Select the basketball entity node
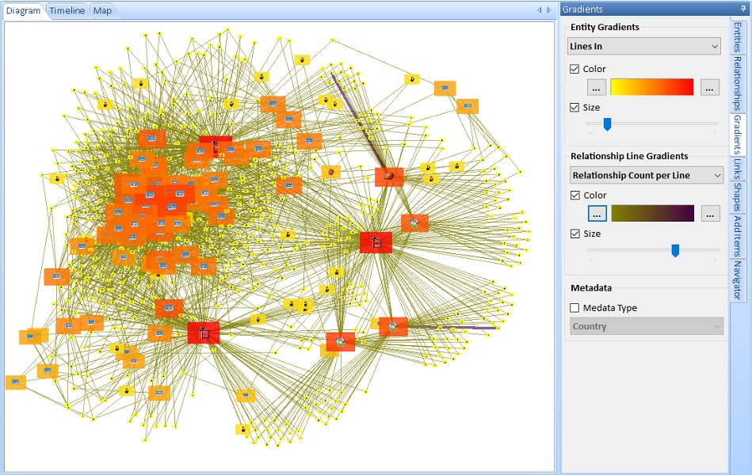This screenshot has width=752, height=475. click(x=330, y=171)
